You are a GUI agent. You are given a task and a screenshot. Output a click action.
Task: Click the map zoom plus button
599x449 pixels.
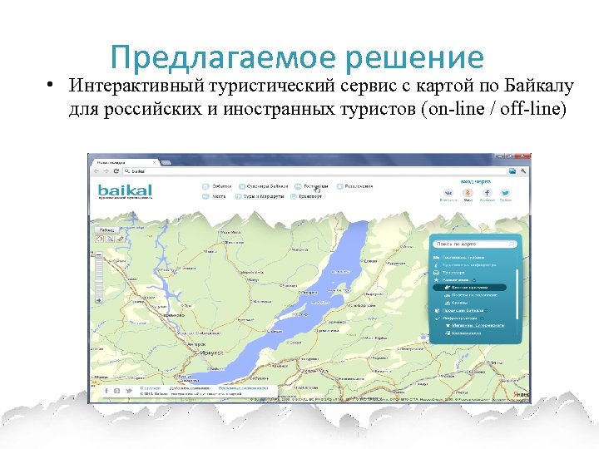(99, 300)
